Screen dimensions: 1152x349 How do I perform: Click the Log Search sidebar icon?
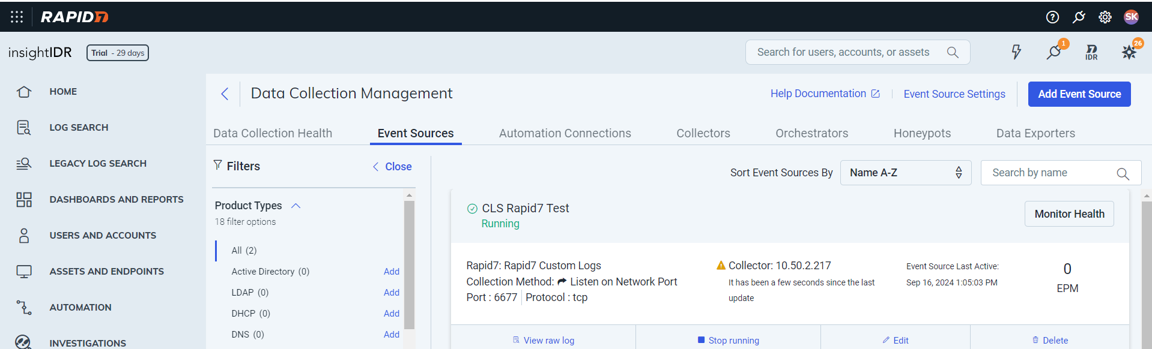pos(24,128)
